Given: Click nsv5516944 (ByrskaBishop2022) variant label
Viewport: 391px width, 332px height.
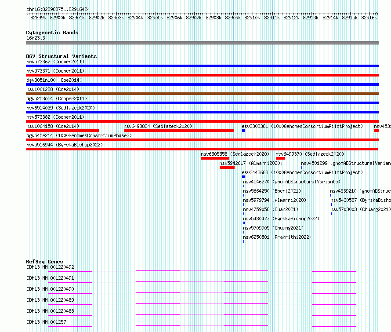Looking at the screenshot, I should (65, 145).
